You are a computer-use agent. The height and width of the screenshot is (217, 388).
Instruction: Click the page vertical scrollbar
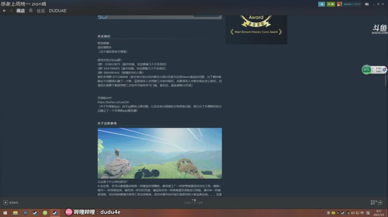385,79
